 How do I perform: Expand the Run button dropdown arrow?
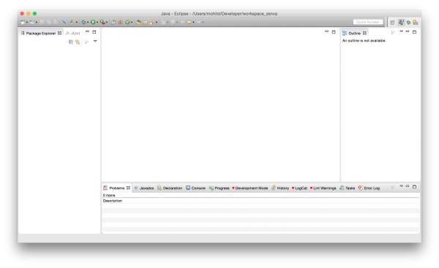[97, 23]
